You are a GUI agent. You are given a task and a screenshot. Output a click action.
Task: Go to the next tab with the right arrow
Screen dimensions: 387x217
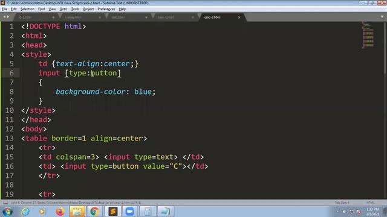tap(8, 17)
